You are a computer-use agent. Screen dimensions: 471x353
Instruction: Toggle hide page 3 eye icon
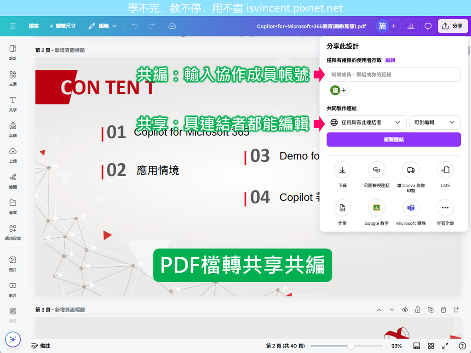click(x=405, y=309)
